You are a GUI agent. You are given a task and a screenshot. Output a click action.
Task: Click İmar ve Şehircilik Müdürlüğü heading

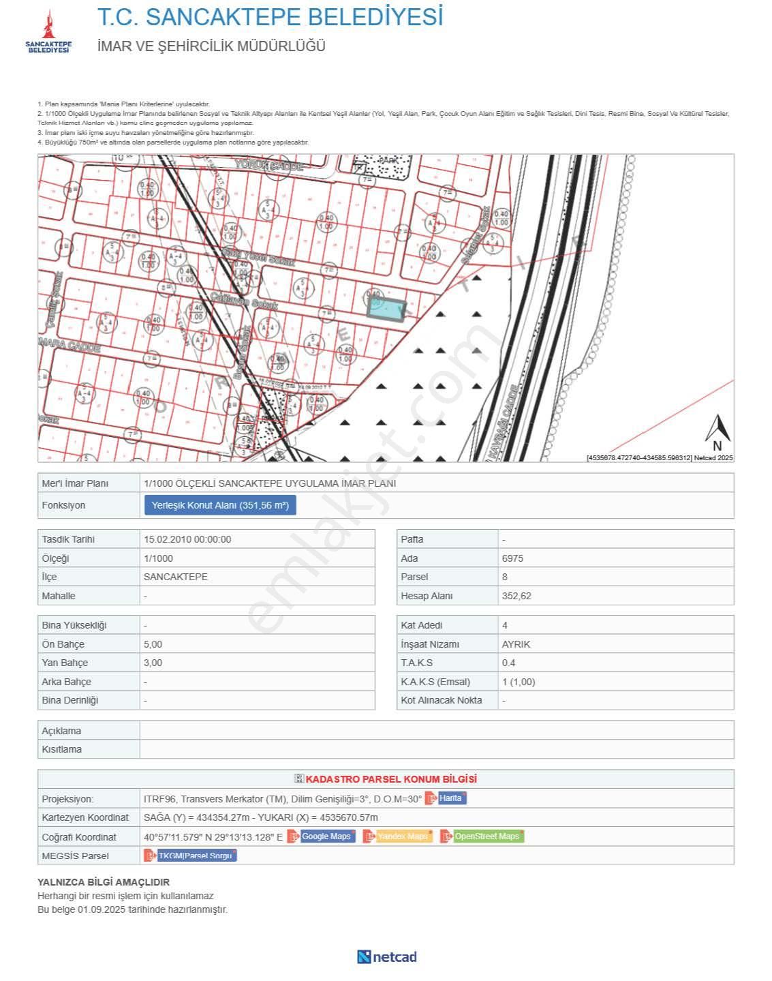coord(211,46)
